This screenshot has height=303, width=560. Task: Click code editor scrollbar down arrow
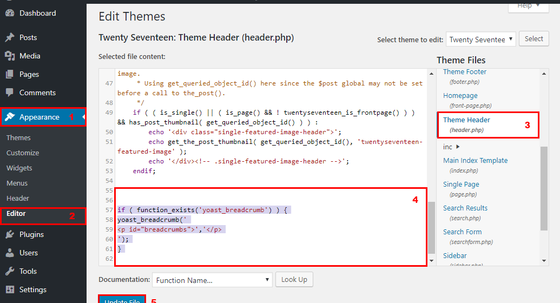click(431, 261)
